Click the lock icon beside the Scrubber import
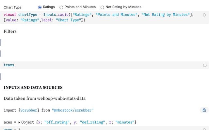The width and height of the screenshot is (209, 130). click(204, 110)
